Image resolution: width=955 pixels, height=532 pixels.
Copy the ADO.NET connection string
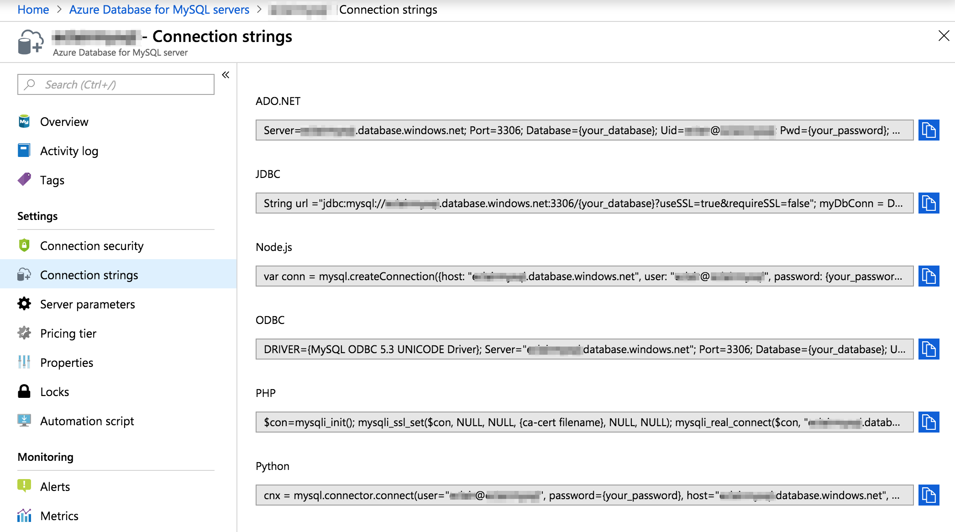tap(929, 130)
